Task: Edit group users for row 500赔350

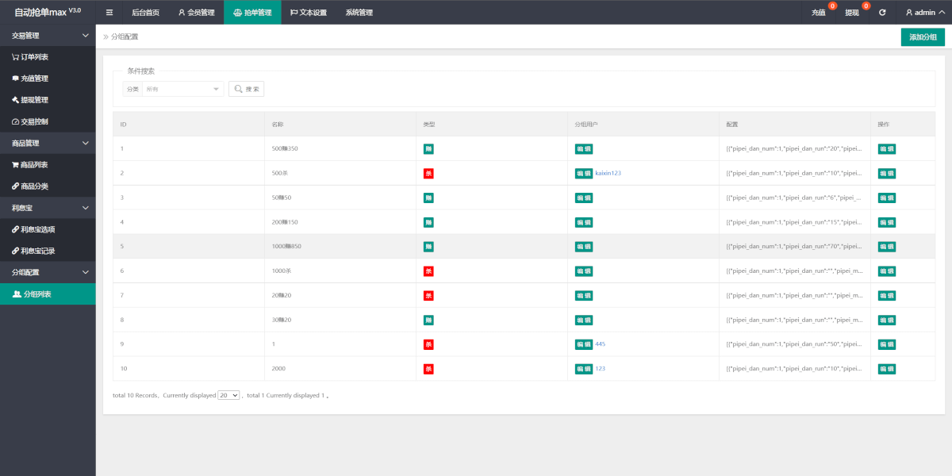Action: [x=584, y=149]
